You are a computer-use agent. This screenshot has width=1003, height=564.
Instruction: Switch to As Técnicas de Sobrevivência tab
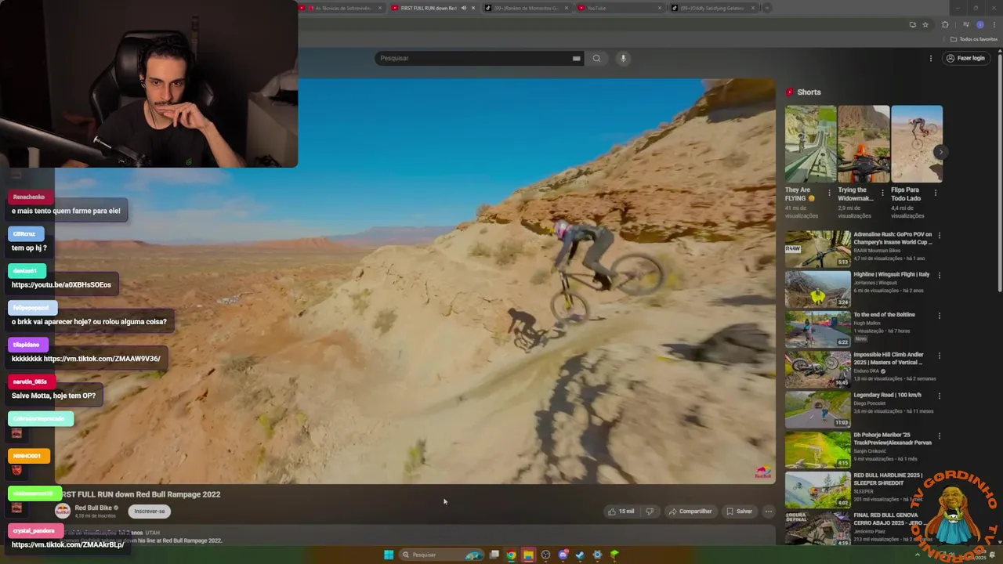point(342,8)
